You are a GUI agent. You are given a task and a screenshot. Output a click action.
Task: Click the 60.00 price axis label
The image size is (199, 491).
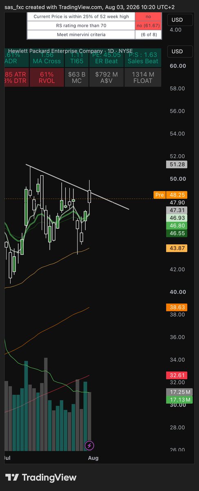(x=178, y=65)
